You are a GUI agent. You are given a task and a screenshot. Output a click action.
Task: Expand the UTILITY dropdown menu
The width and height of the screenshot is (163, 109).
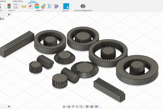tap(12, 10)
